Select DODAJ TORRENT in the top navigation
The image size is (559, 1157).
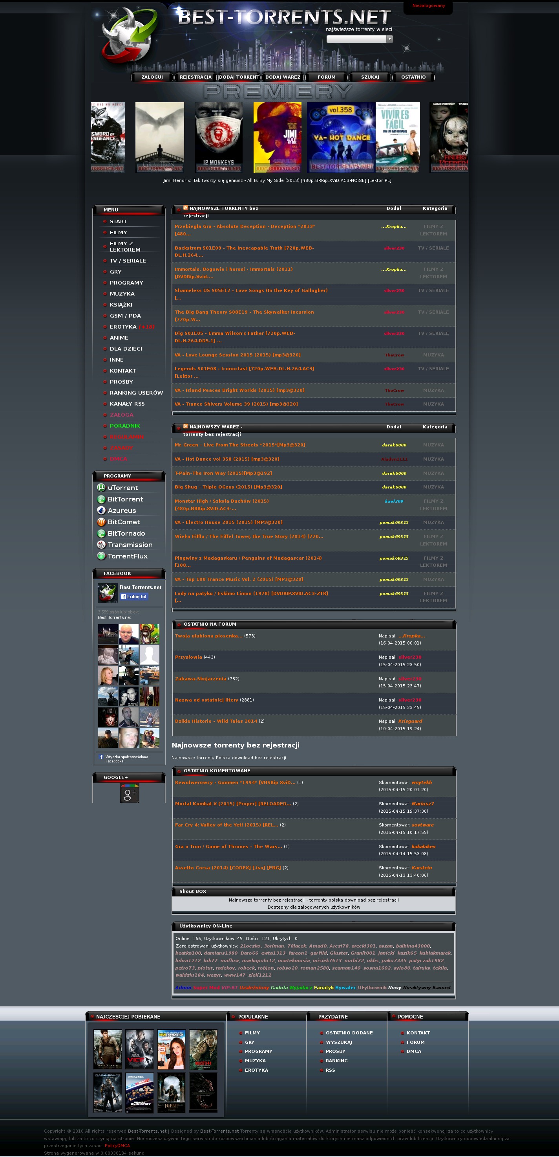239,77
